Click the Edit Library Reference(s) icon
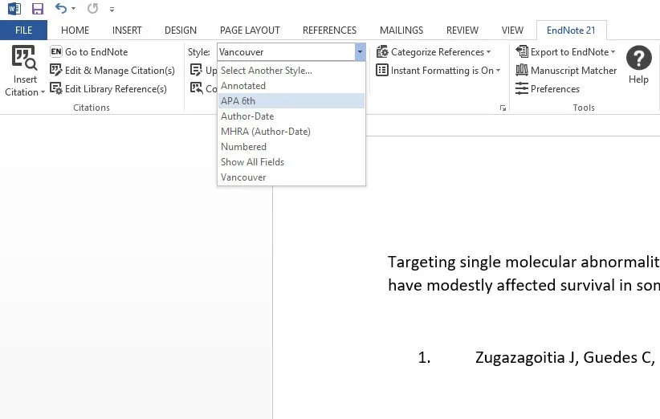Image resolution: width=660 pixels, height=419 pixels. (56, 89)
